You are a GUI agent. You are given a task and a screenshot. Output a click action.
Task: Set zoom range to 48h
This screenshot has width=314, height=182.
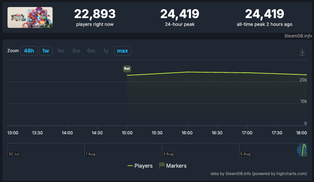(29, 51)
